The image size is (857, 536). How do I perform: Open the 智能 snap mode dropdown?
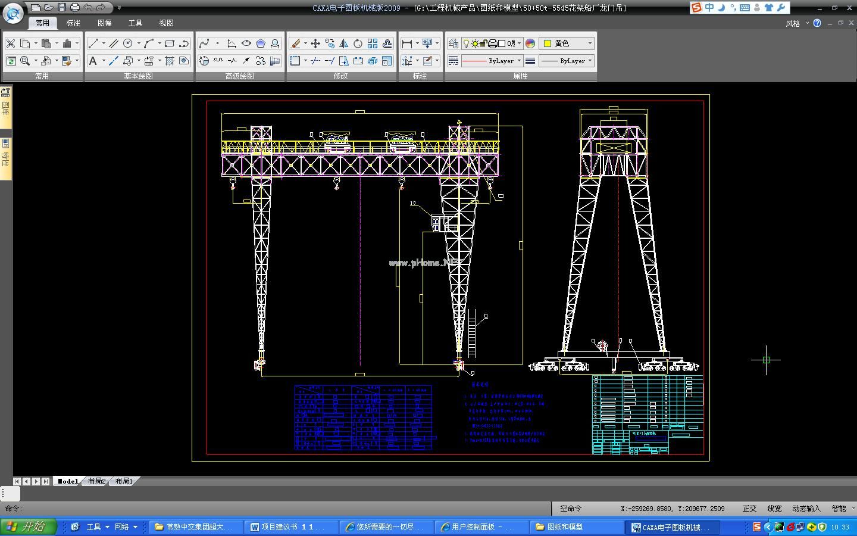point(854,509)
